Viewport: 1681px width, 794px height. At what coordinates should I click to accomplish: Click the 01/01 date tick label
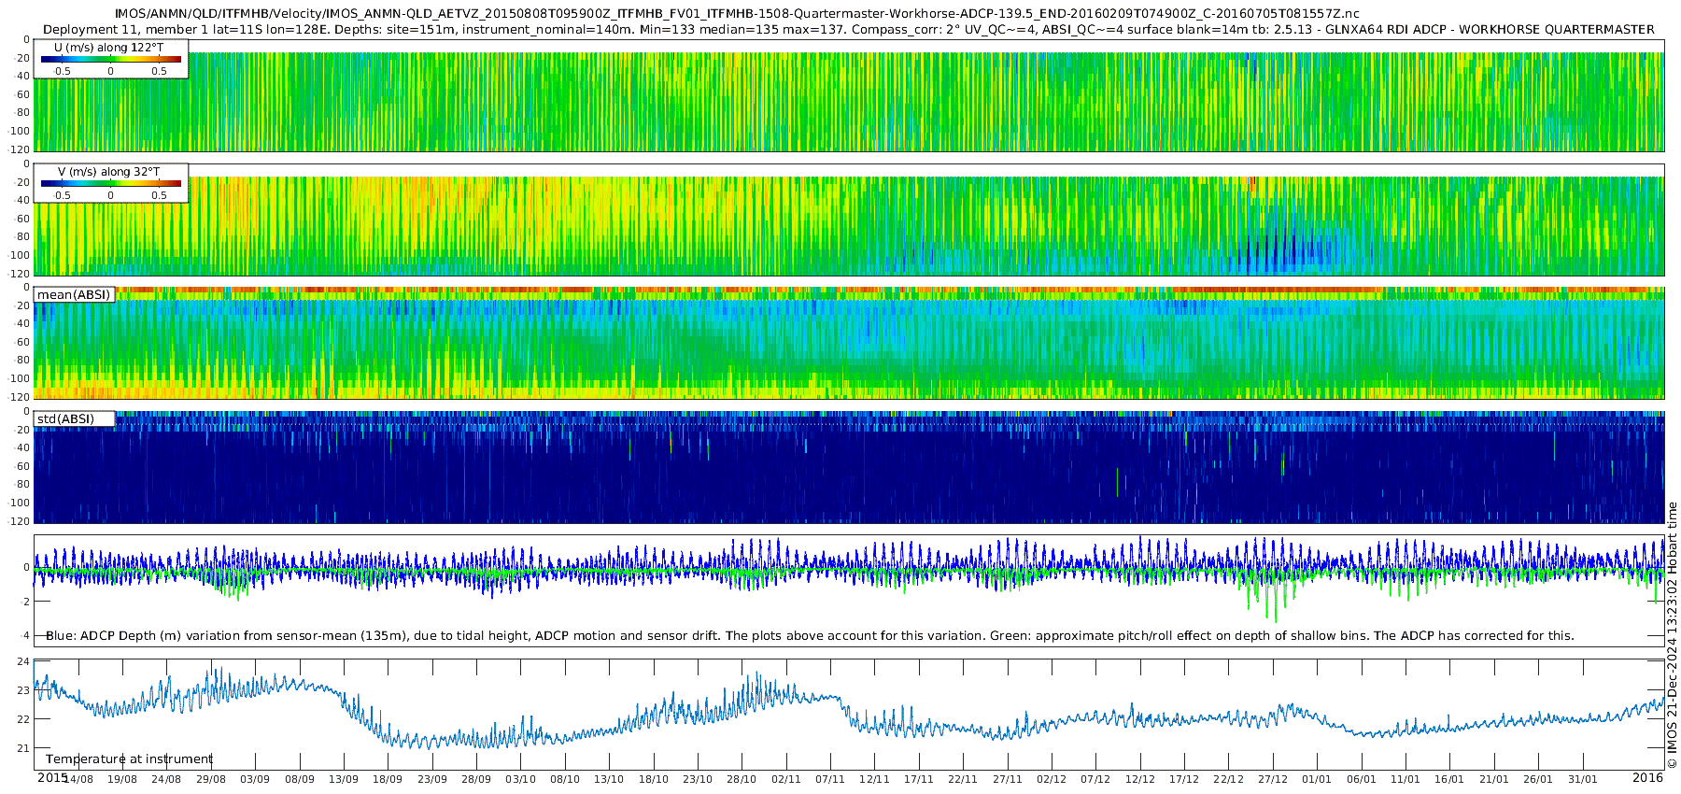1317,779
